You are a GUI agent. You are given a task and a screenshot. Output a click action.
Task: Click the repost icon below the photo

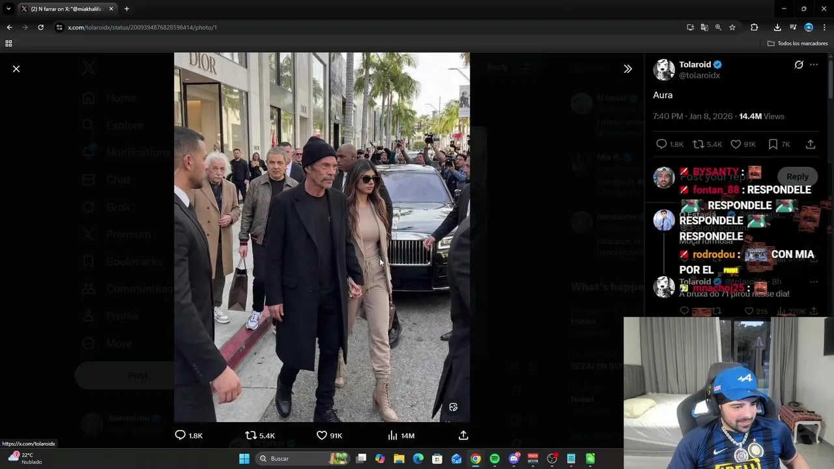[x=251, y=435]
